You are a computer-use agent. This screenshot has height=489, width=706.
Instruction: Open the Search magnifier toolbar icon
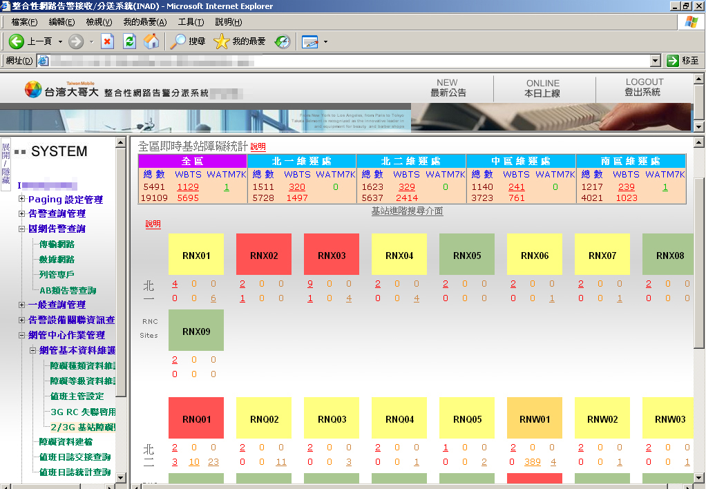(x=179, y=41)
